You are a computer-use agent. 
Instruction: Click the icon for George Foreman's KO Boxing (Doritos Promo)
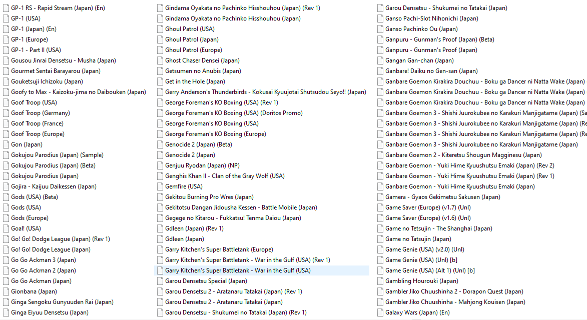[x=160, y=113]
